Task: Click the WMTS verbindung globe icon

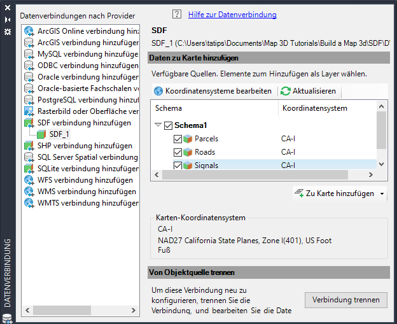Action: [29, 203]
